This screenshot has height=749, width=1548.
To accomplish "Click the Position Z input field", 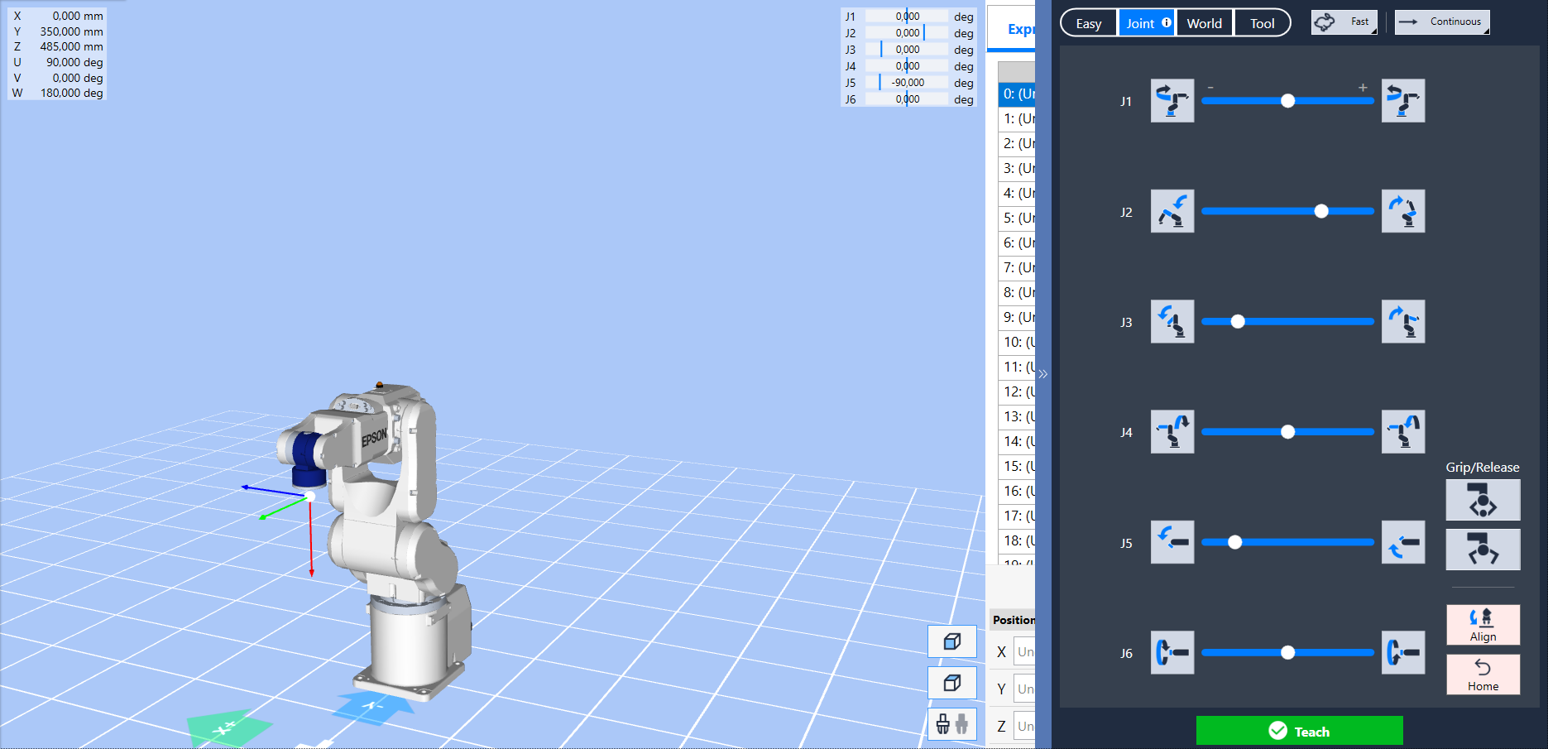I will pyautogui.click(x=1024, y=726).
